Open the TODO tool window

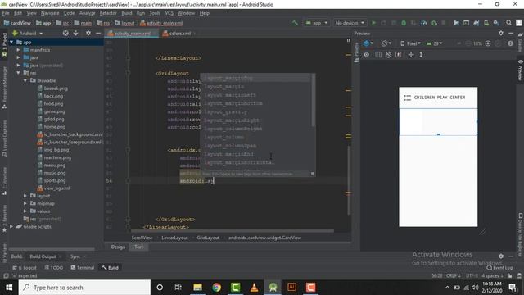tap(53, 268)
